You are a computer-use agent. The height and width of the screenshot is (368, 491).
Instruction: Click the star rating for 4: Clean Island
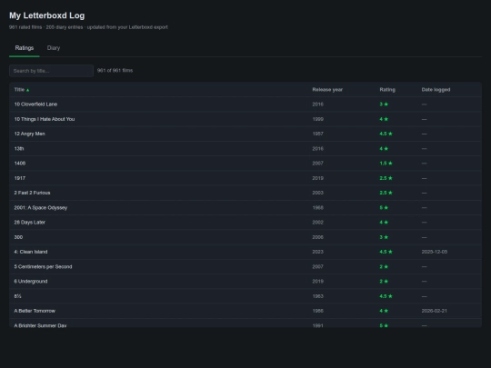386,252
